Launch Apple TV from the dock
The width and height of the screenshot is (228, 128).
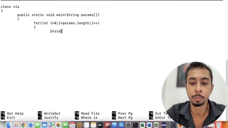[x=100, y=125]
